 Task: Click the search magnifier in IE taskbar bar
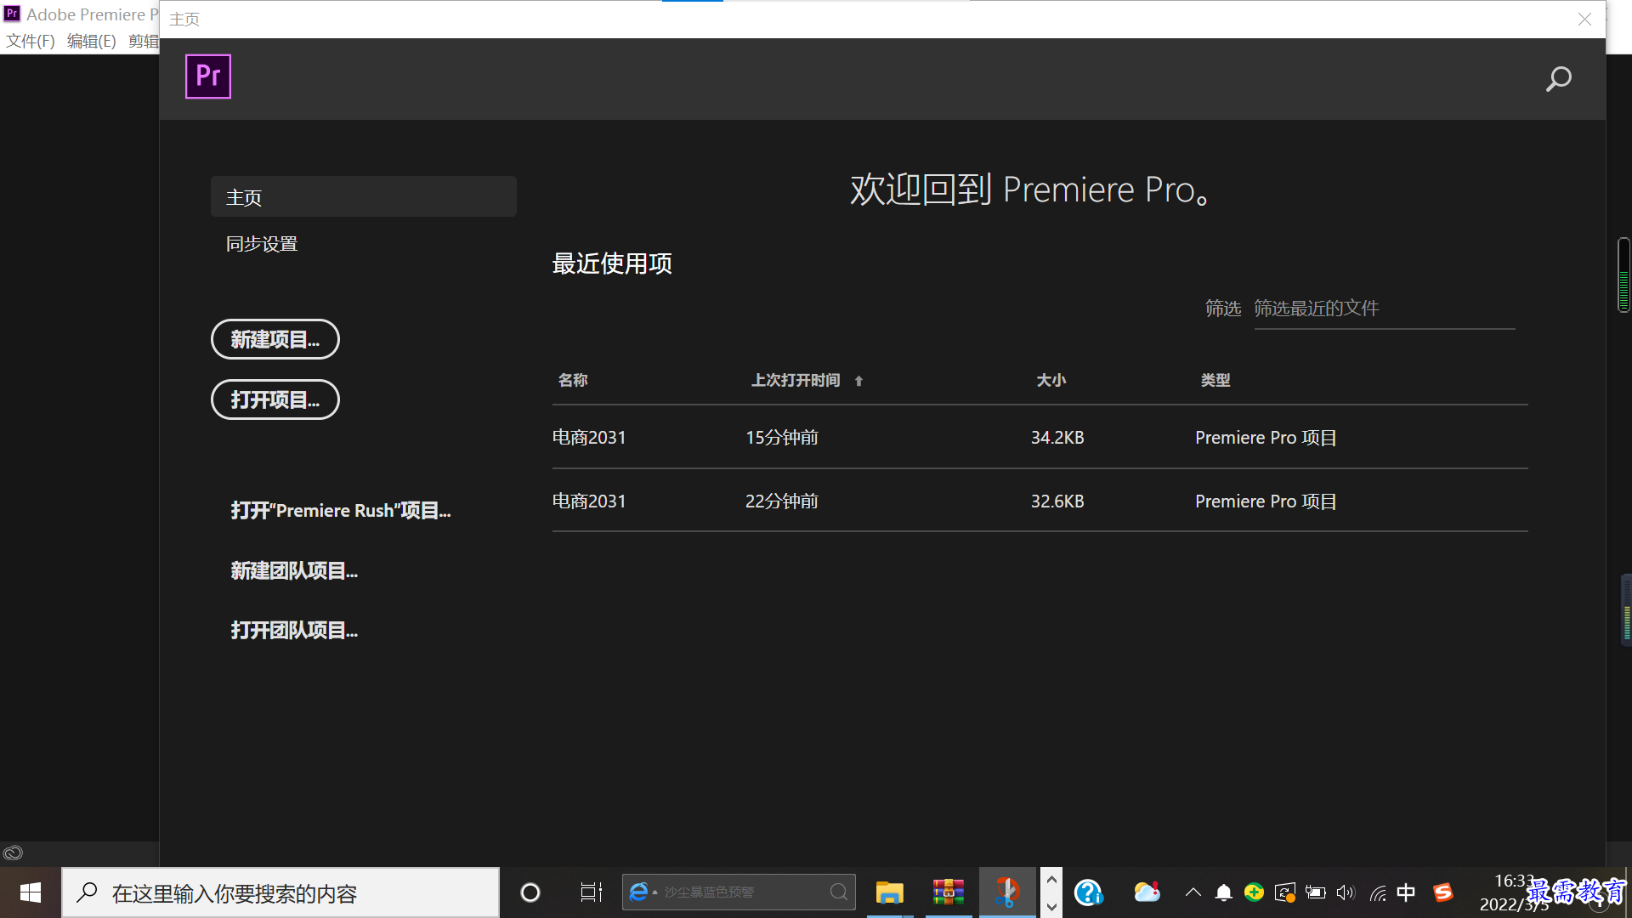pyautogui.click(x=839, y=892)
